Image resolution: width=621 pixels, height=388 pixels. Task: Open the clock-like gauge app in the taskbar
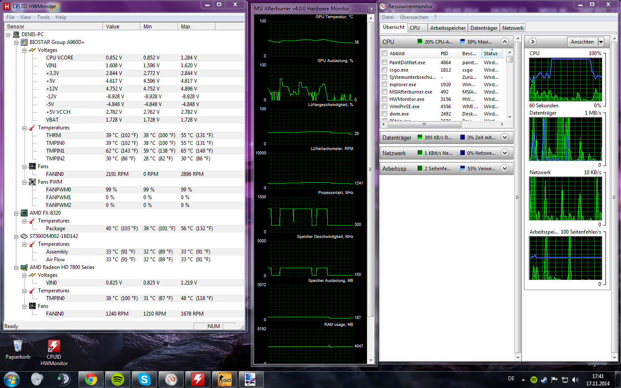click(171, 379)
